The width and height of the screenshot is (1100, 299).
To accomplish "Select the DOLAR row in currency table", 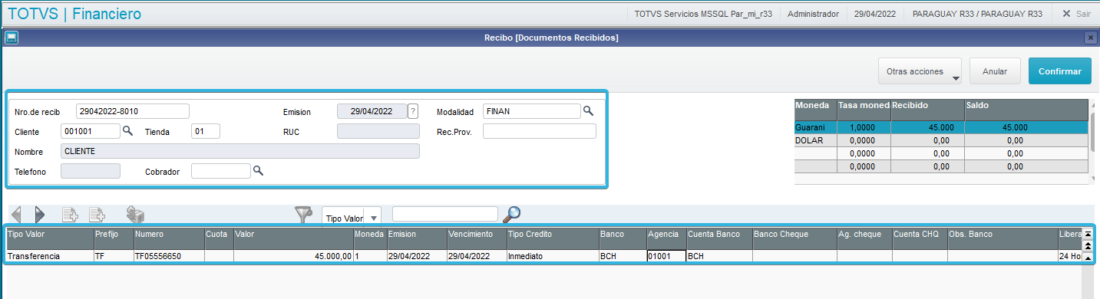I will click(941, 141).
